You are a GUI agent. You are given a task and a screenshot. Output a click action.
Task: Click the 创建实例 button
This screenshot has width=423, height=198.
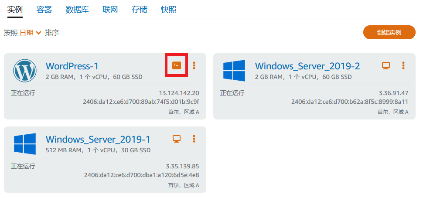click(x=389, y=32)
